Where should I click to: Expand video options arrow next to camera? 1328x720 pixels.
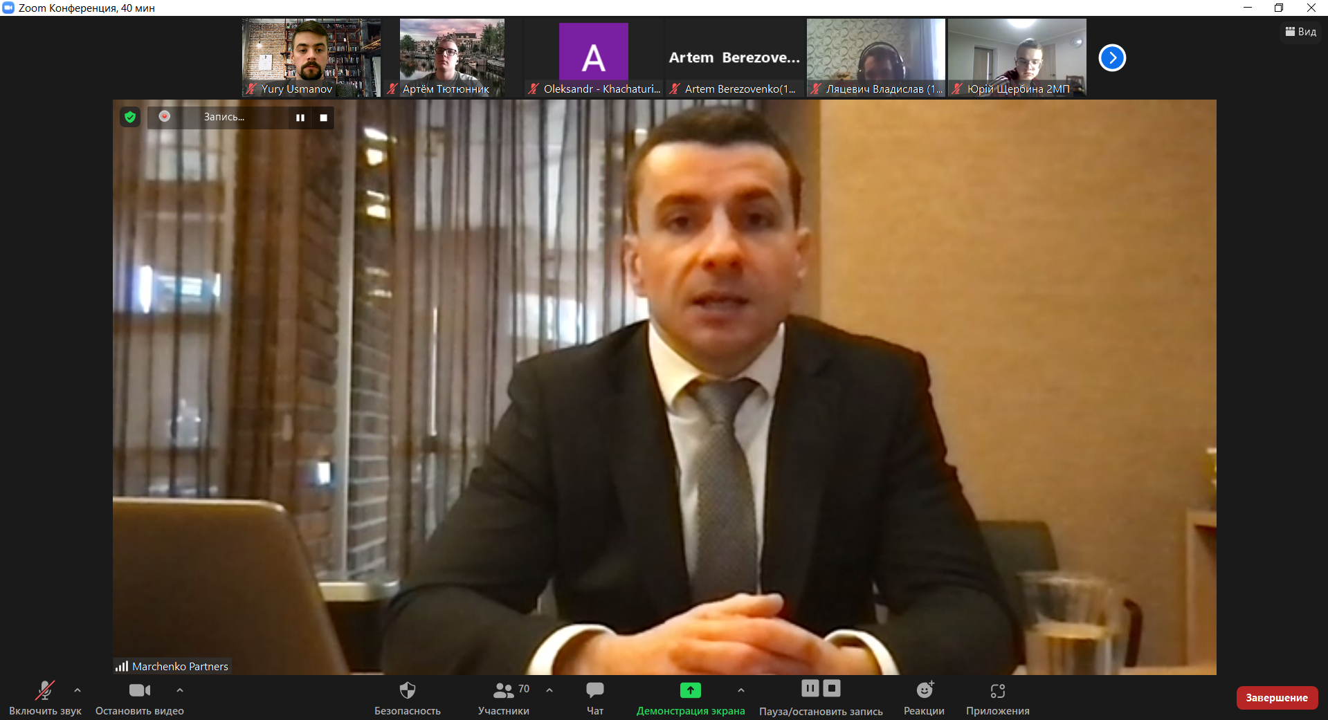coord(180,690)
